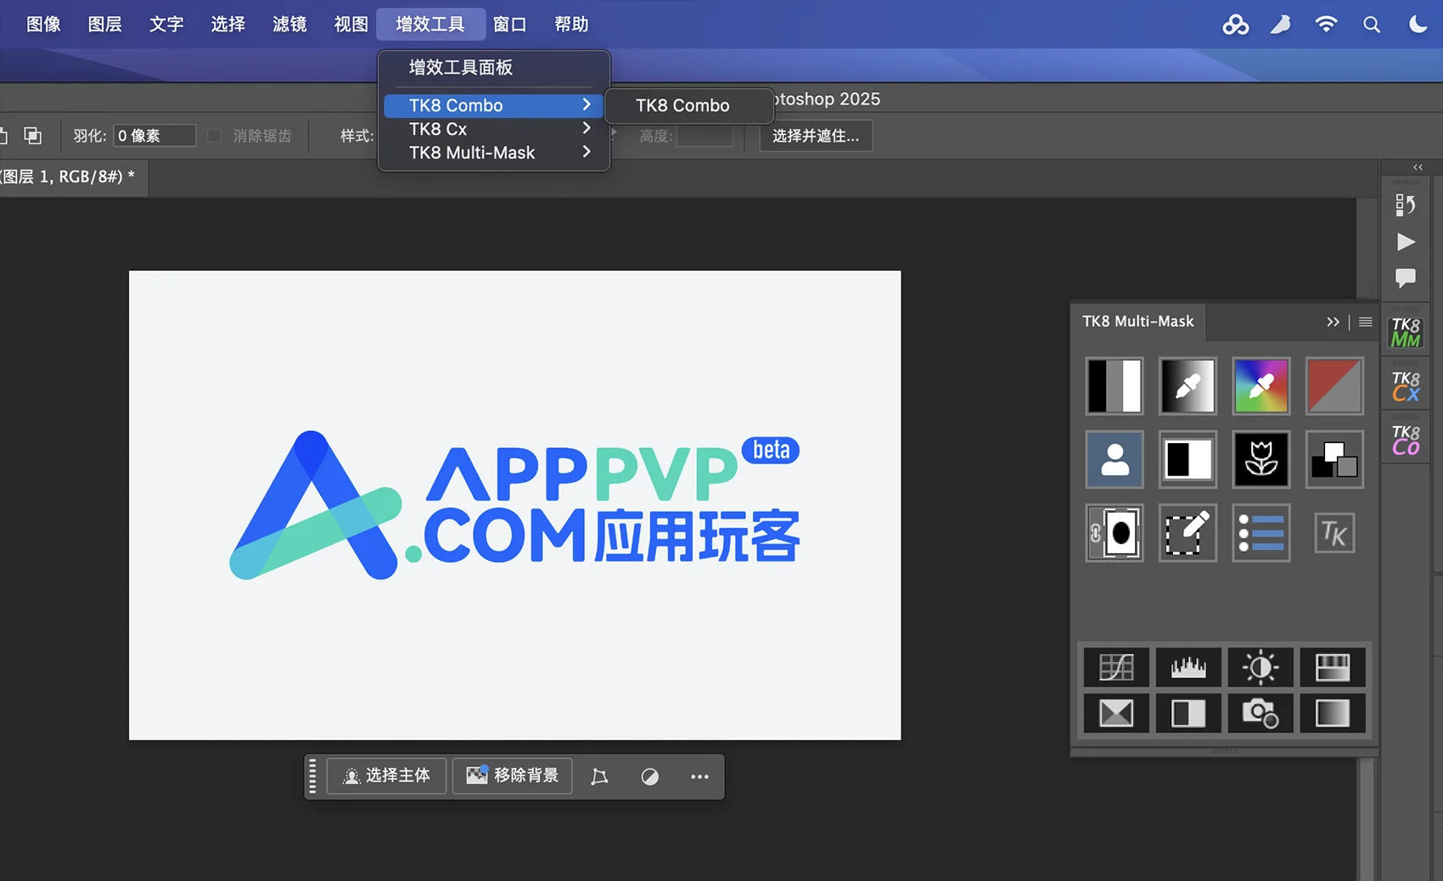This screenshot has width=1443, height=881.
Task: Click the camera Photo Filter icon
Action: (1261, 713)
